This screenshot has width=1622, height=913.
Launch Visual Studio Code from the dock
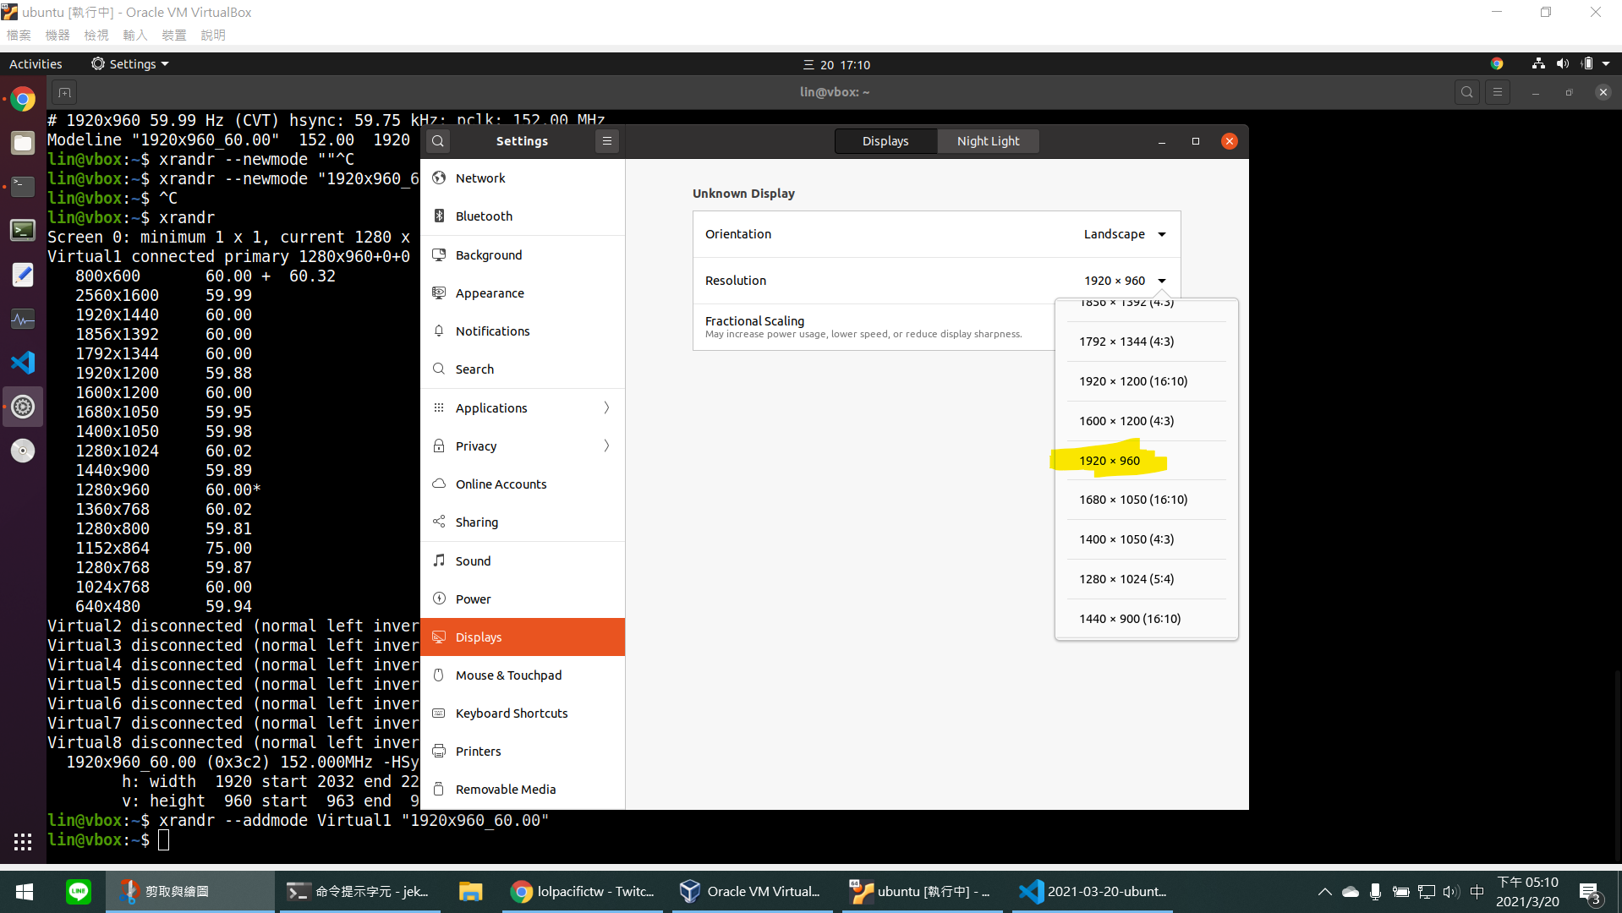pos(23,363)
